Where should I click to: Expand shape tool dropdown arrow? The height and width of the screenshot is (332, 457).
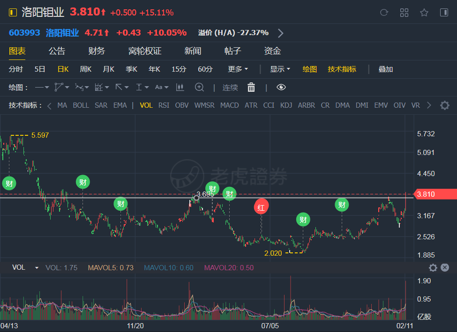(67, 88)
